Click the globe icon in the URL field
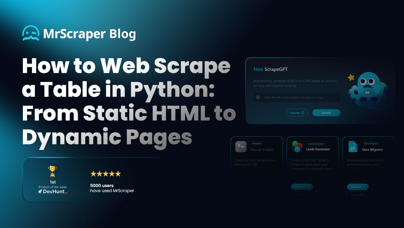This screenshot has width=404, height=228. [x=257, y=97]
